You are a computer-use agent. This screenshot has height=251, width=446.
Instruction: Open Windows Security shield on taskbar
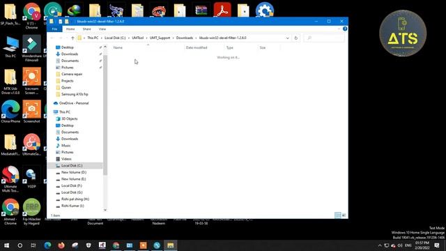[89, 245]
